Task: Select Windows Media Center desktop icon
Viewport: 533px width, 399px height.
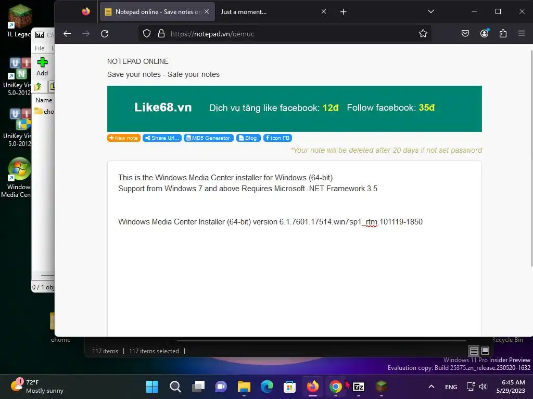Action: [x=17, y=178]
